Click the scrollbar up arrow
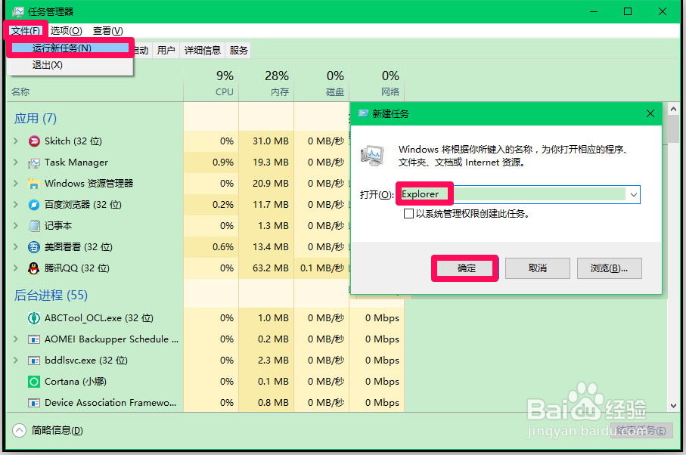Image resolution: width=686 pixels, height=455 pixels. tap(673, 109)
